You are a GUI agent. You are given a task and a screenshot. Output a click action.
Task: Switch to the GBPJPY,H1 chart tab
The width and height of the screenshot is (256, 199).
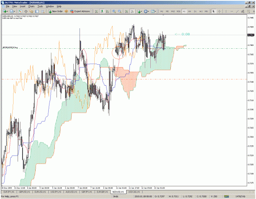87,192
